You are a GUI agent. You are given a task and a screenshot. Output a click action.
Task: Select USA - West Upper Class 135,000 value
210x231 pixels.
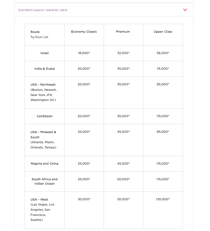pyautogui.click(x=163, y=199)
